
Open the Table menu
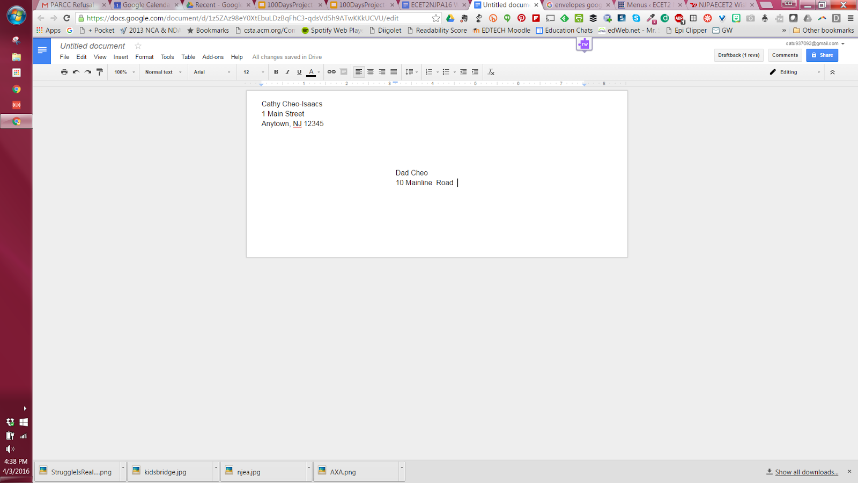point(188,57)
